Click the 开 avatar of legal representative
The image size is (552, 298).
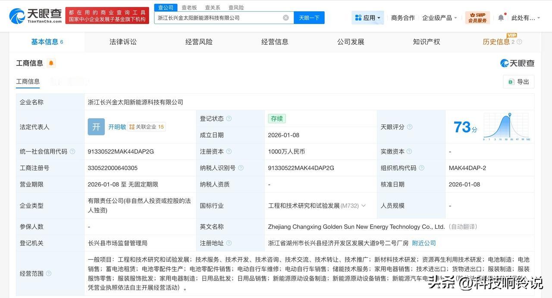[96, 127]
